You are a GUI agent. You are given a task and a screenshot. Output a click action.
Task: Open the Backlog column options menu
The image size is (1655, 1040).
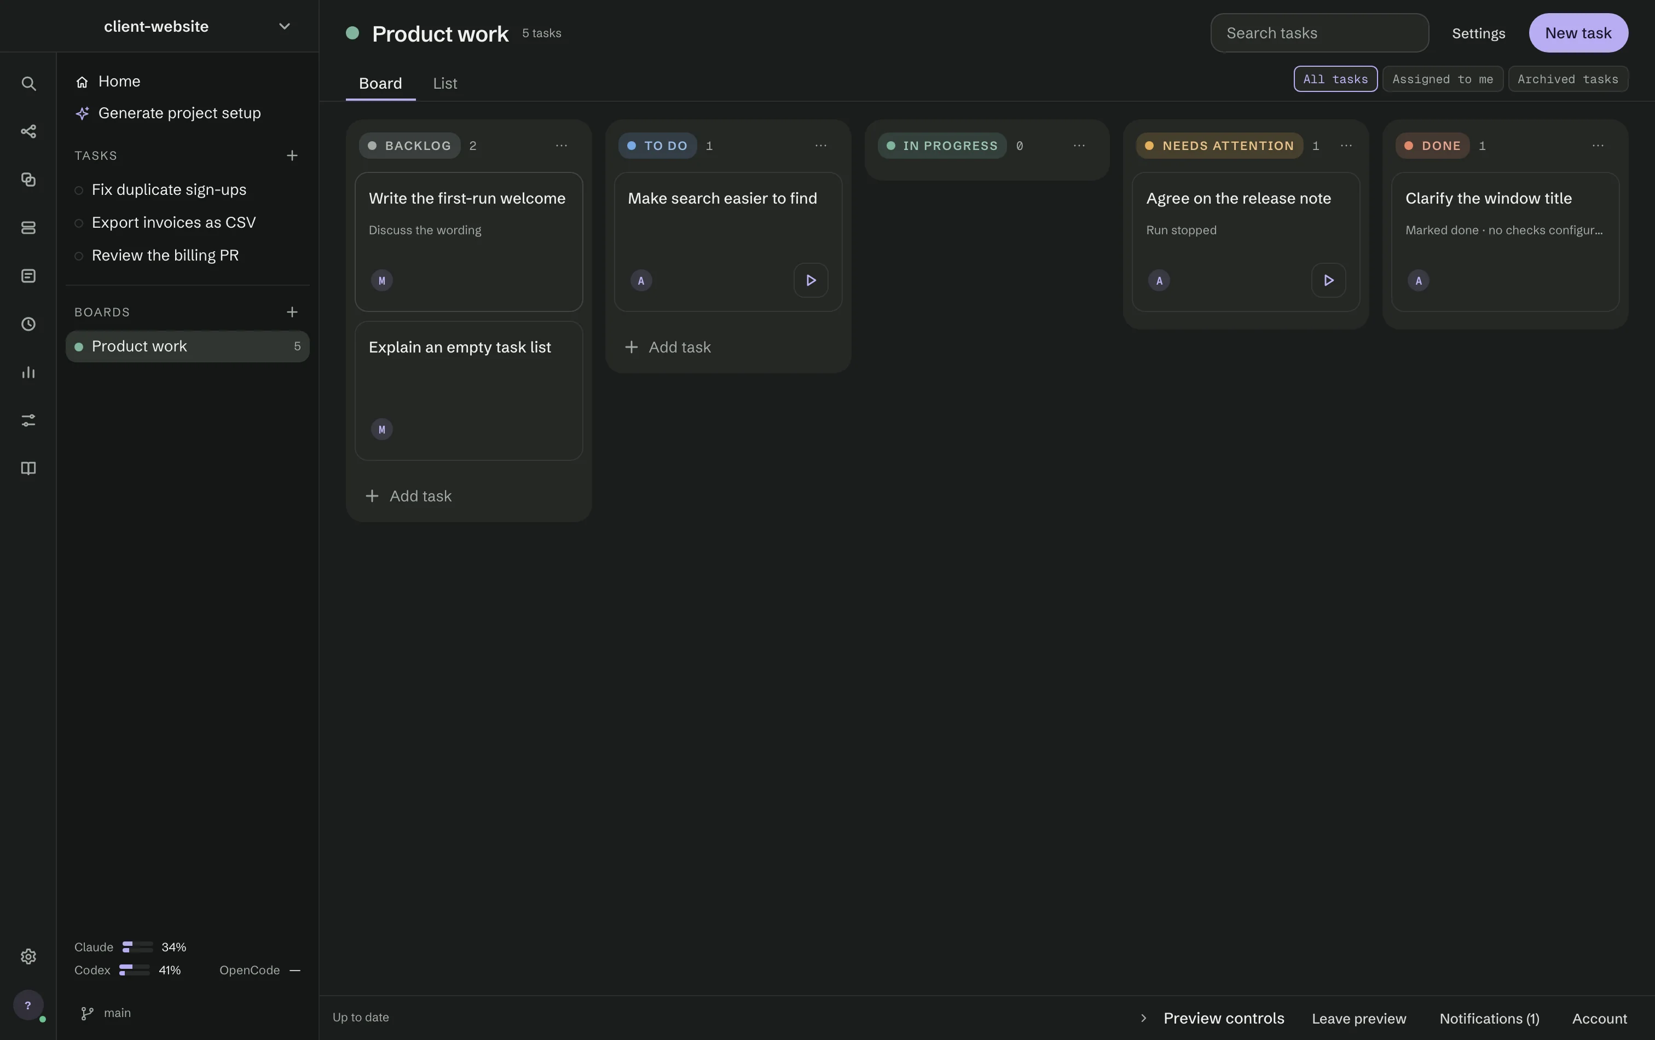(561, 146)
